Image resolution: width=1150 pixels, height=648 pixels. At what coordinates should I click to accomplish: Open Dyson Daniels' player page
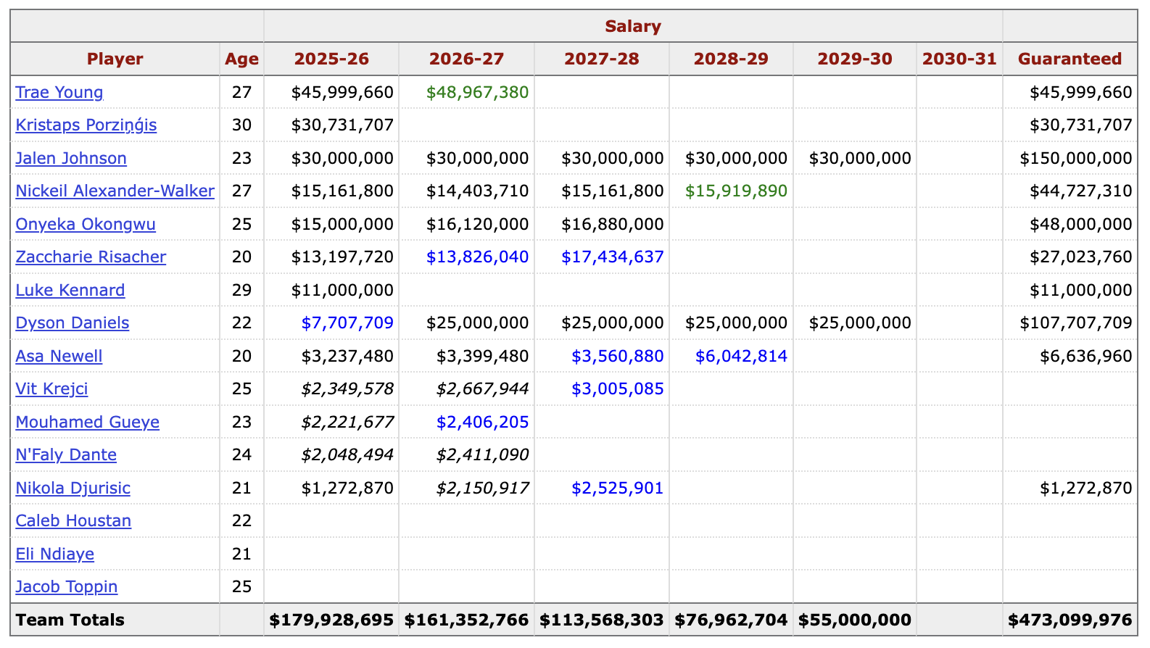pos(73,323)
